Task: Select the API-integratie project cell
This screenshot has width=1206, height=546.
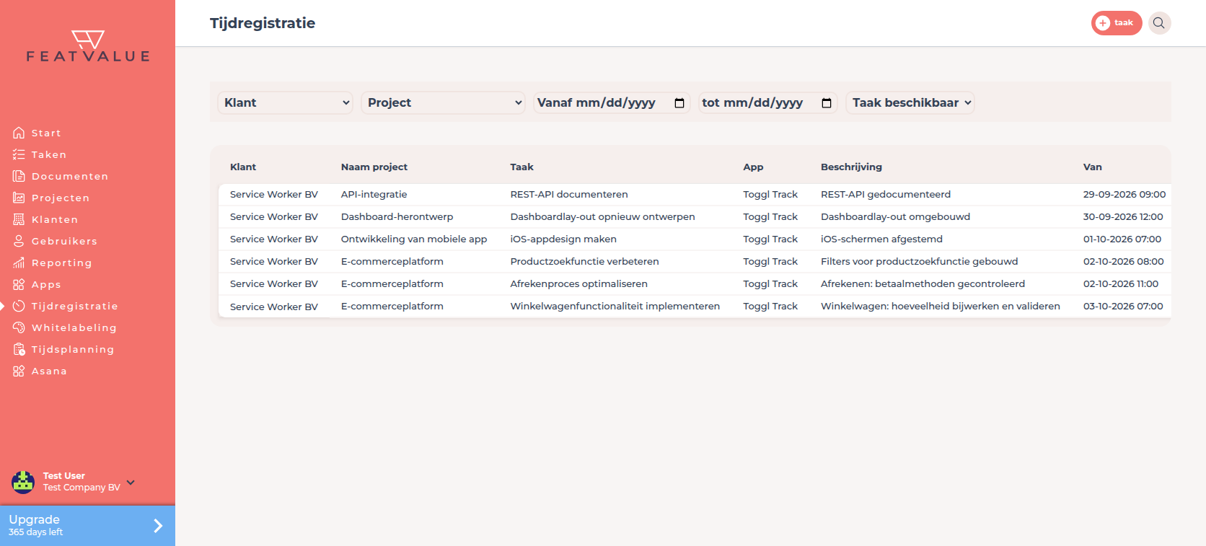Action: [374, 194]
